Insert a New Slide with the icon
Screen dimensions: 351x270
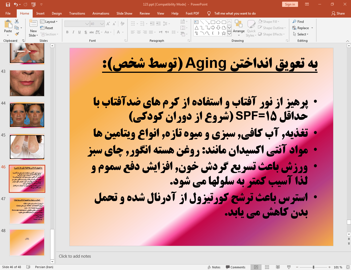click(33, 23)
